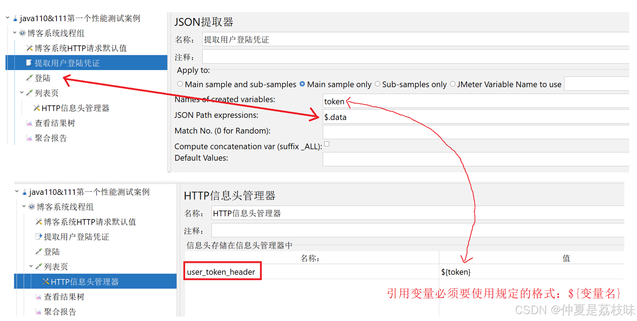Collapse the test plan root in upper tree
This screenshot has width=637, height=321.
pyautogui.click(x=8, y=18)
